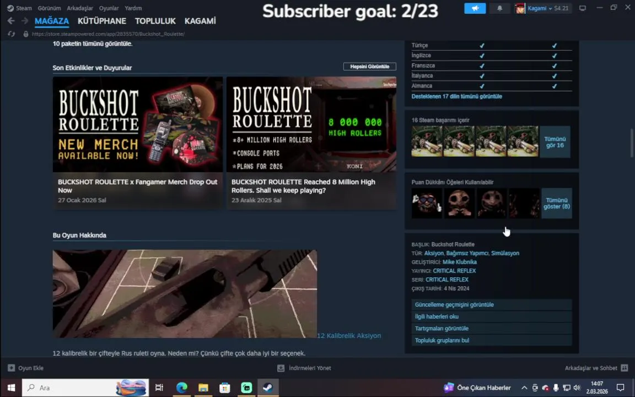Click the Steam icon on the taskbar
The height and width of the screenshot is (397, 635).
coord(268,388)
